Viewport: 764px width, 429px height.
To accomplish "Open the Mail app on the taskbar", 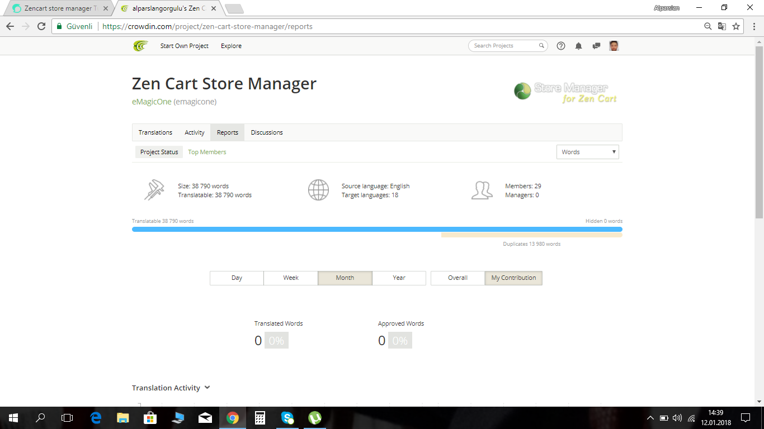I will coord(205,418).
